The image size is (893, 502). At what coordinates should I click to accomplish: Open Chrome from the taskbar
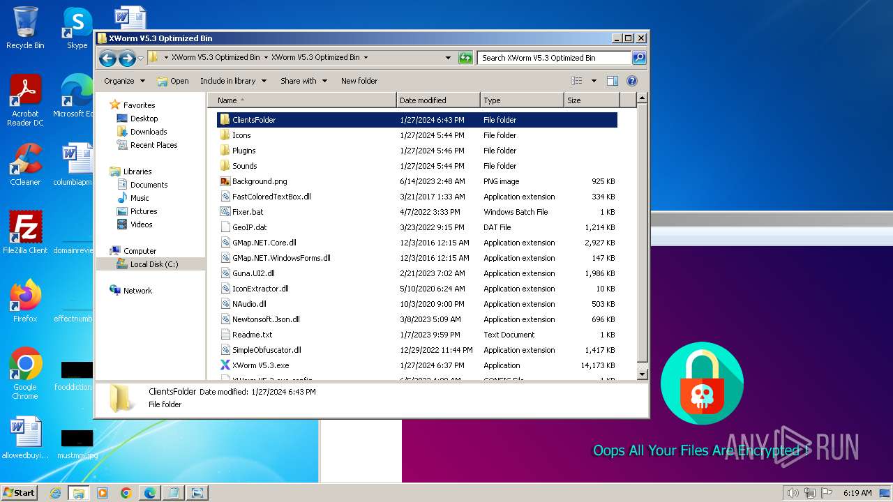tap(126, 493)
